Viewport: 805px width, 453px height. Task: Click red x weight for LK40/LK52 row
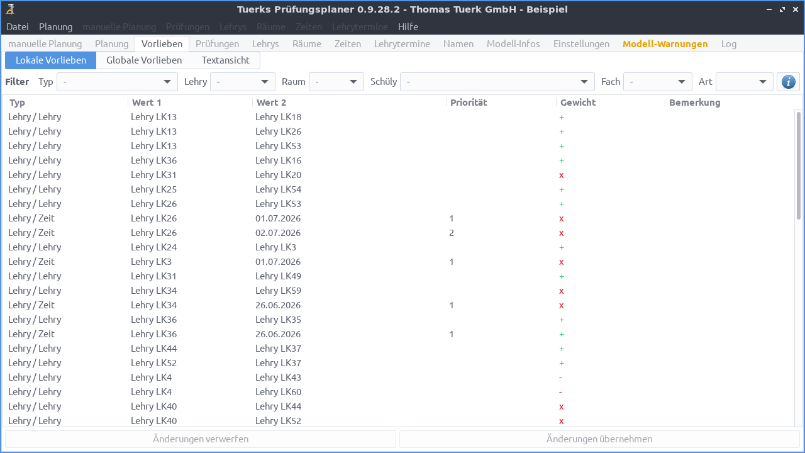click(562, 421)
